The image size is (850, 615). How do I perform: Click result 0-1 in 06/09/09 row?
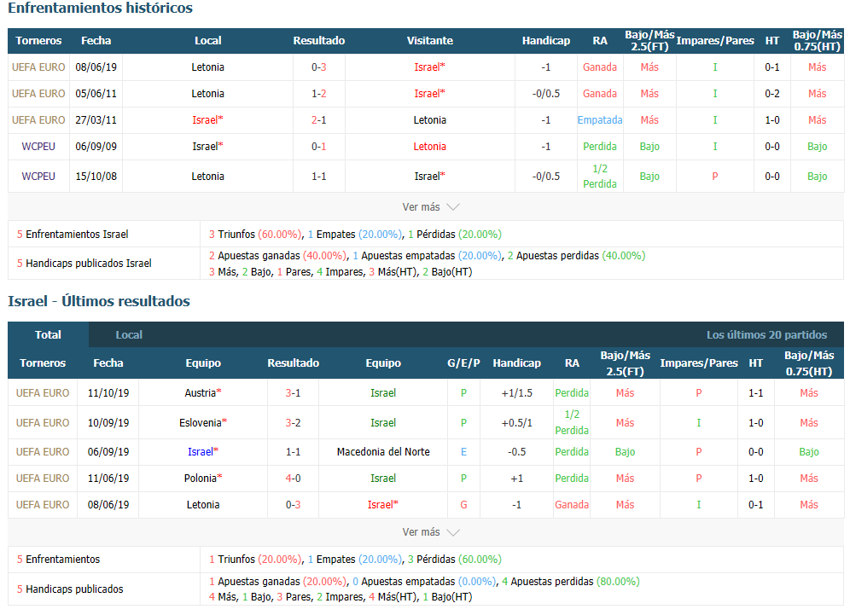pos(319,147)
